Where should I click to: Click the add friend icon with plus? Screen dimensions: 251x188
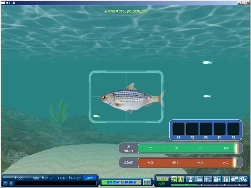tap(217, 179)
